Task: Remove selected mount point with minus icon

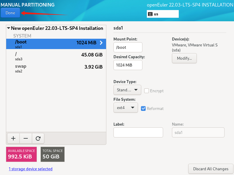Action: (26, 138)
